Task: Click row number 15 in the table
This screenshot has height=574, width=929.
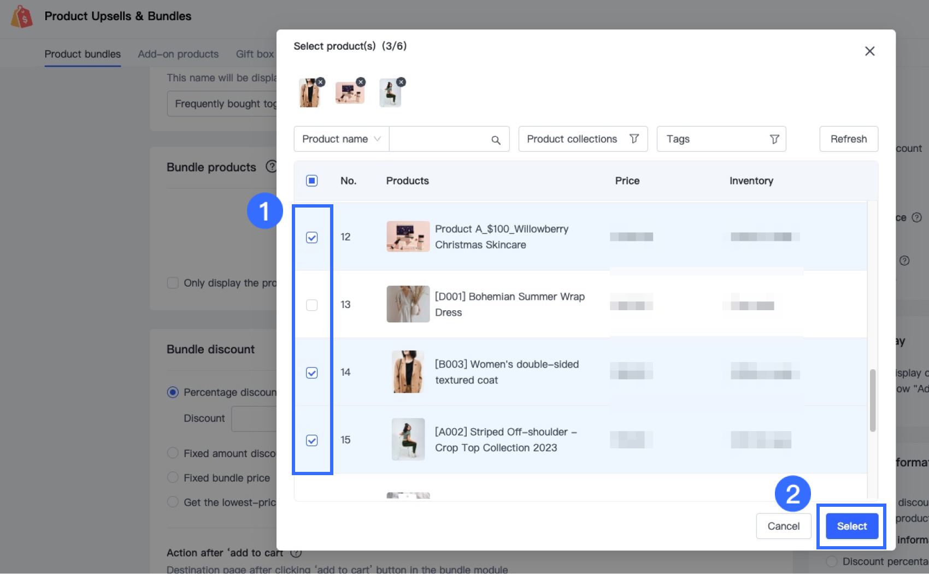Action: (x=345, y=440)
